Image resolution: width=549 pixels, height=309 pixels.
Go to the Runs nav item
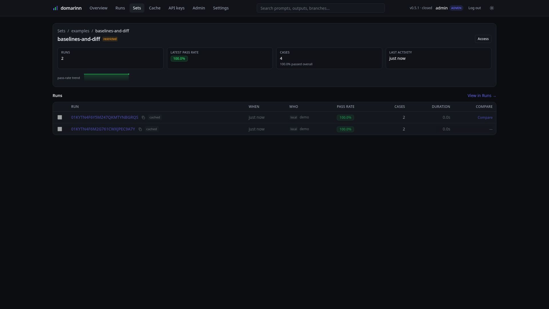point(120,8)
